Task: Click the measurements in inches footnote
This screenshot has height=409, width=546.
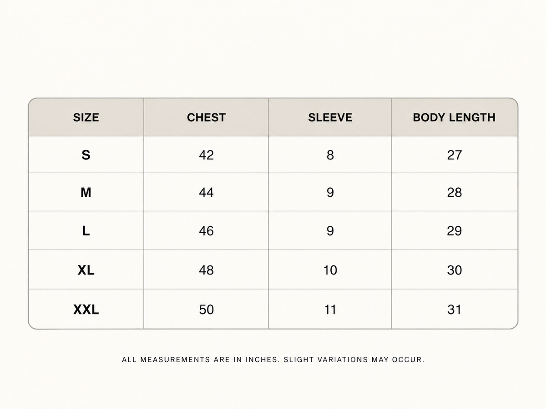Action: [273, 359]
